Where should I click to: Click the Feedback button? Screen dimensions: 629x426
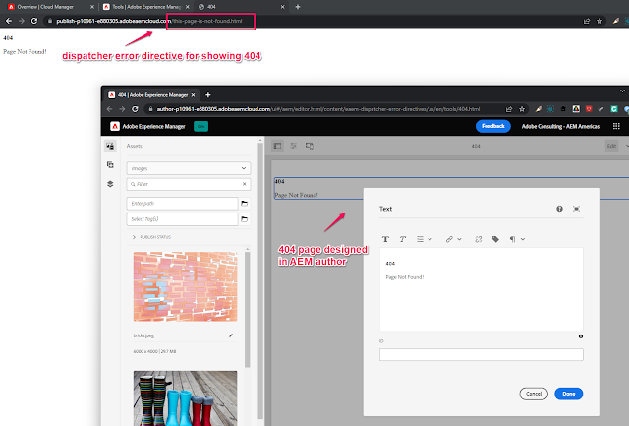[x=493, y=126]
